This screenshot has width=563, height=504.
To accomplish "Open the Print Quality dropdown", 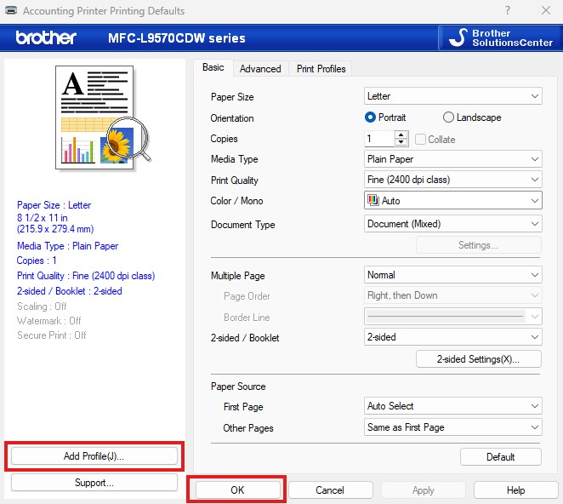I will pos(452,180).
